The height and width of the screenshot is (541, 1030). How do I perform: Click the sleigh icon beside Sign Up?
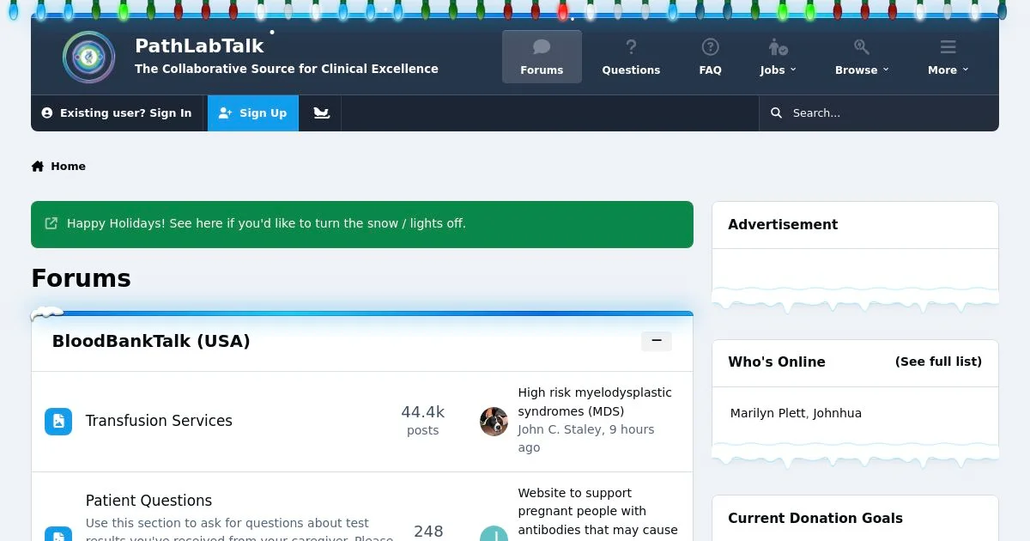(x=321, y=113)
